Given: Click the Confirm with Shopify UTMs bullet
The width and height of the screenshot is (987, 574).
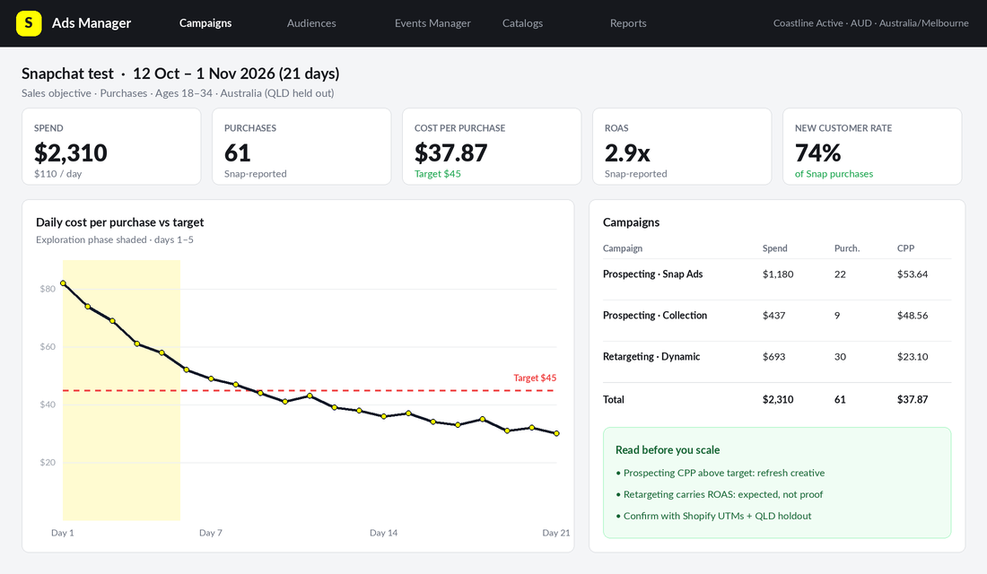Looking at the screenshot, I should click(714, 516).
